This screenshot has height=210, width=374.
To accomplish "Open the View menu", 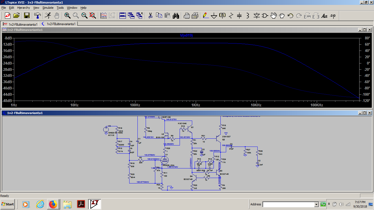I will click(36, 8).
